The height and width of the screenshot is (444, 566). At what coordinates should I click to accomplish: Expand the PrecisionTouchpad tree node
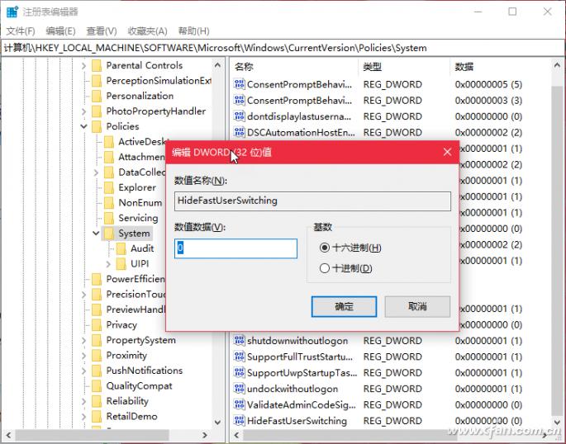pyautogui.click(x=83, y=295)
